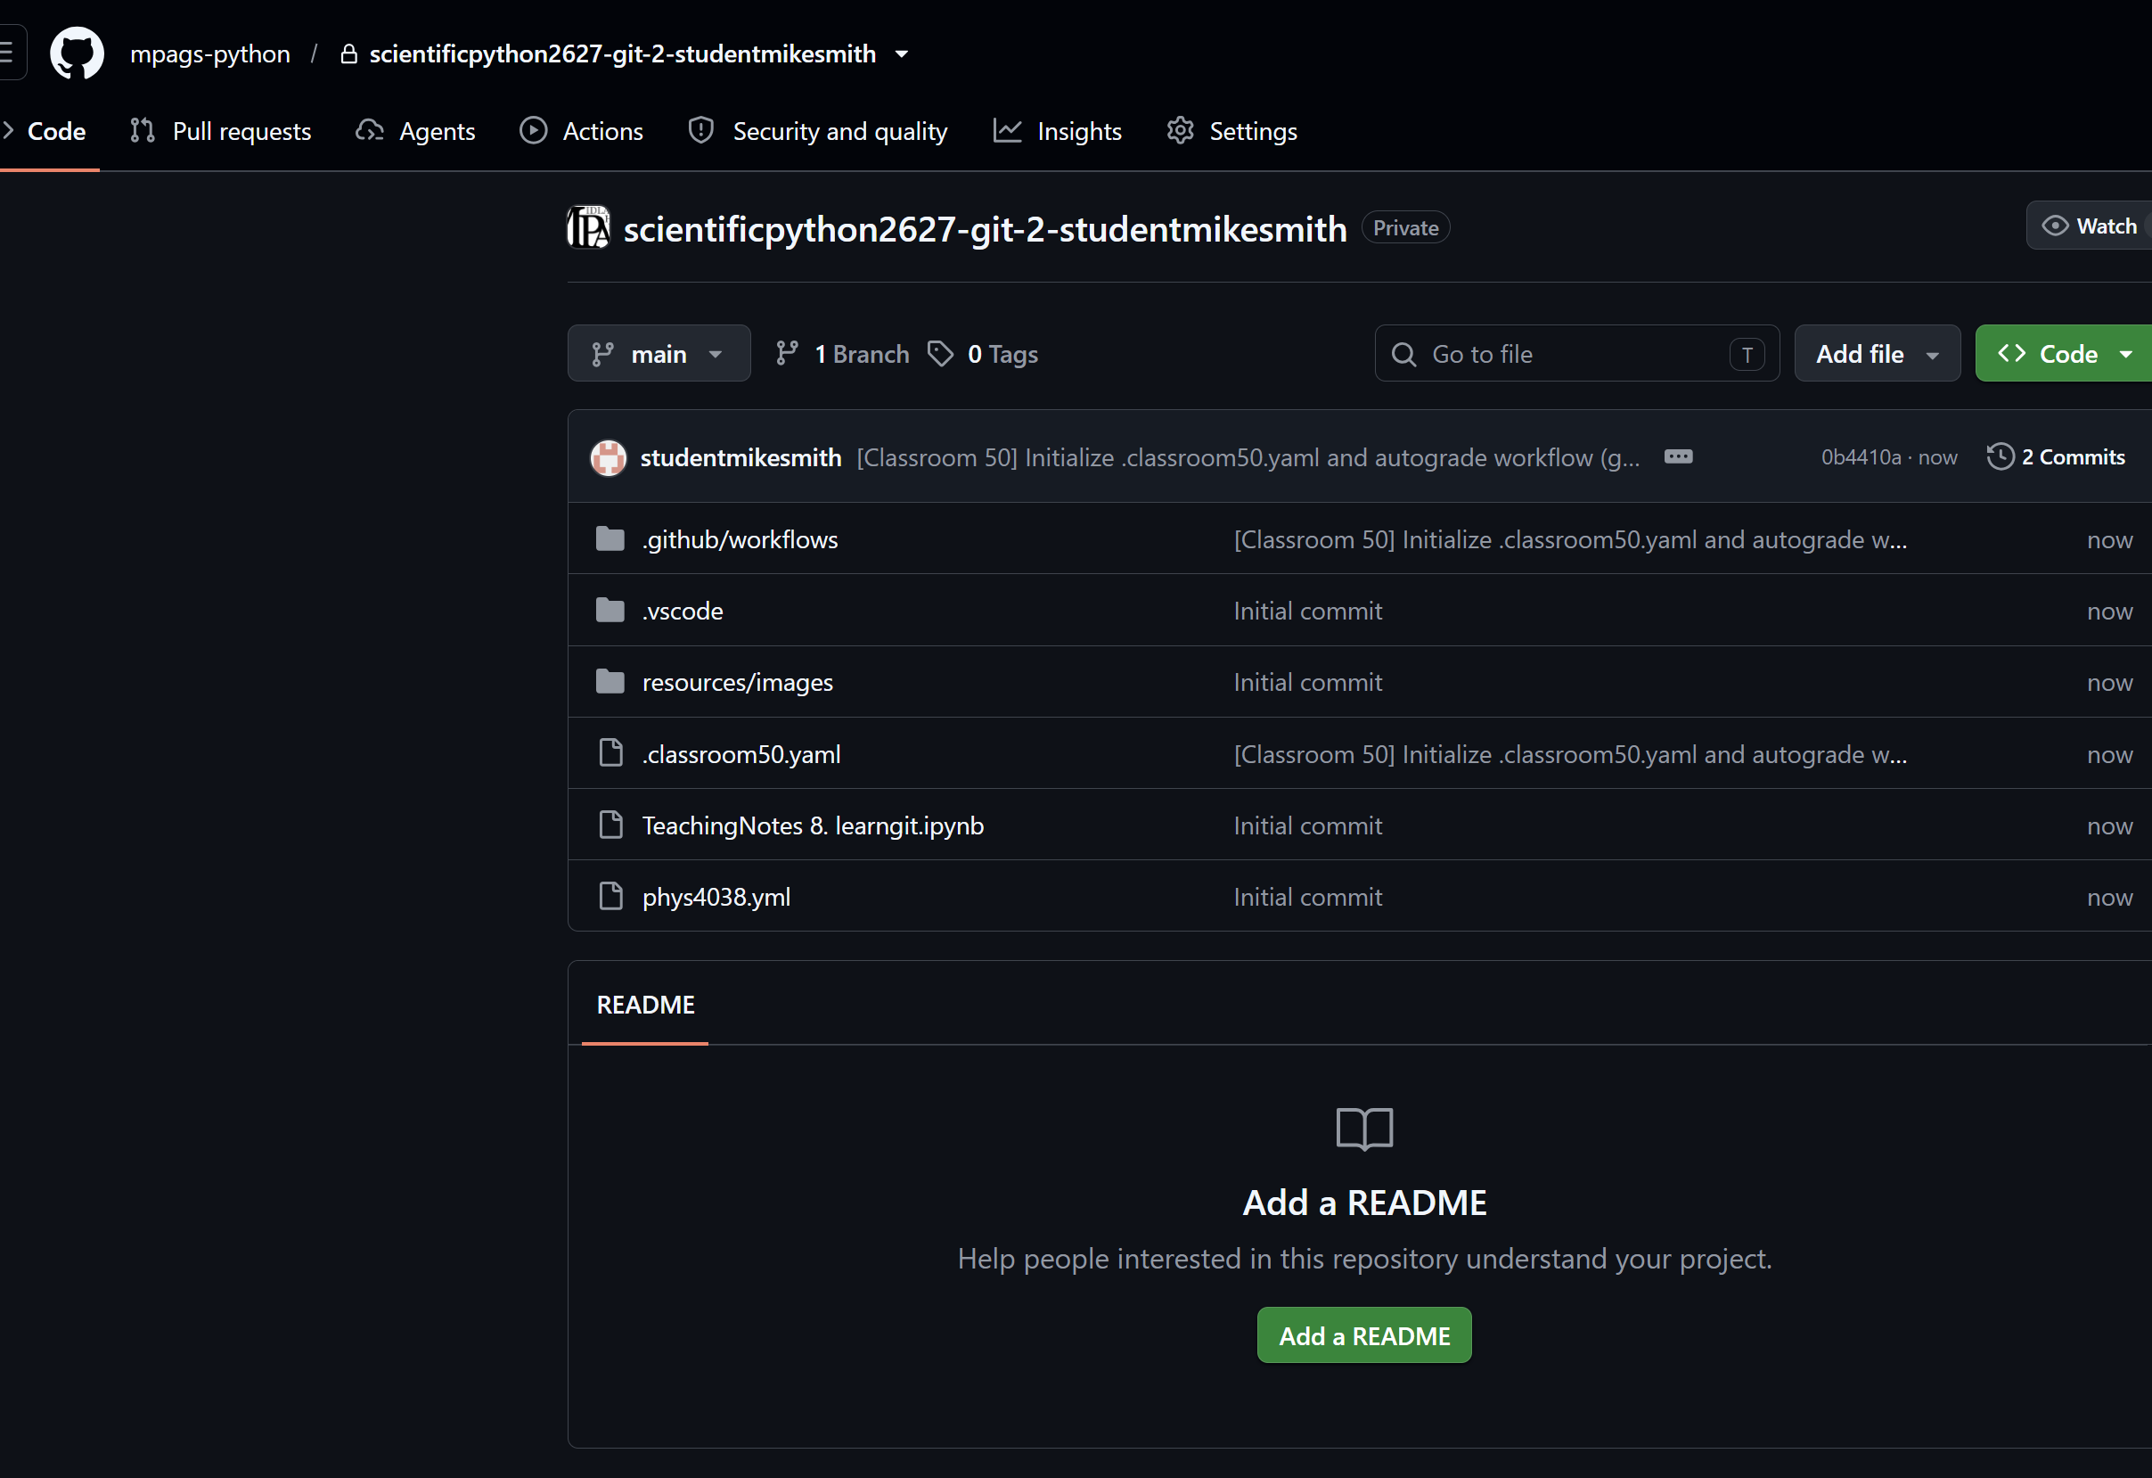Switch to the Pull requests tab
Image resolution: width=2152 pixels, height=1478 pixels.
pos(220,132)
